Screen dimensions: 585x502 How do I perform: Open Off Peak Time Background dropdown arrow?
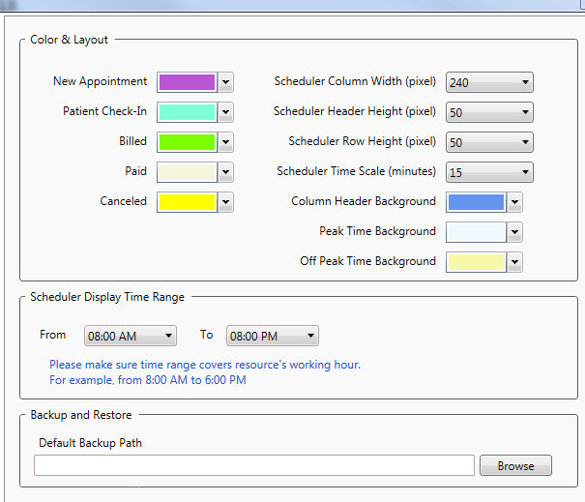514,262
